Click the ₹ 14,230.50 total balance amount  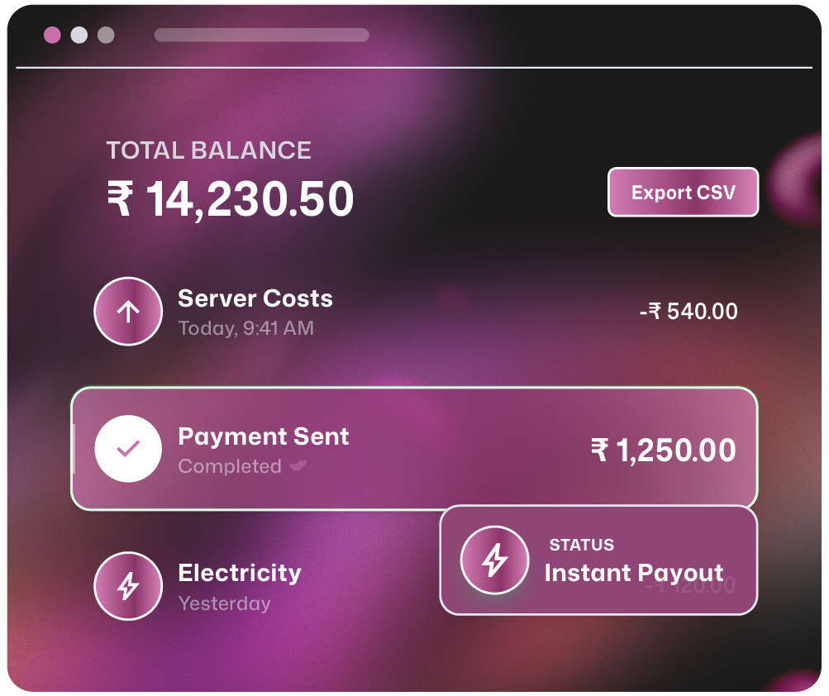pos(231,199)
